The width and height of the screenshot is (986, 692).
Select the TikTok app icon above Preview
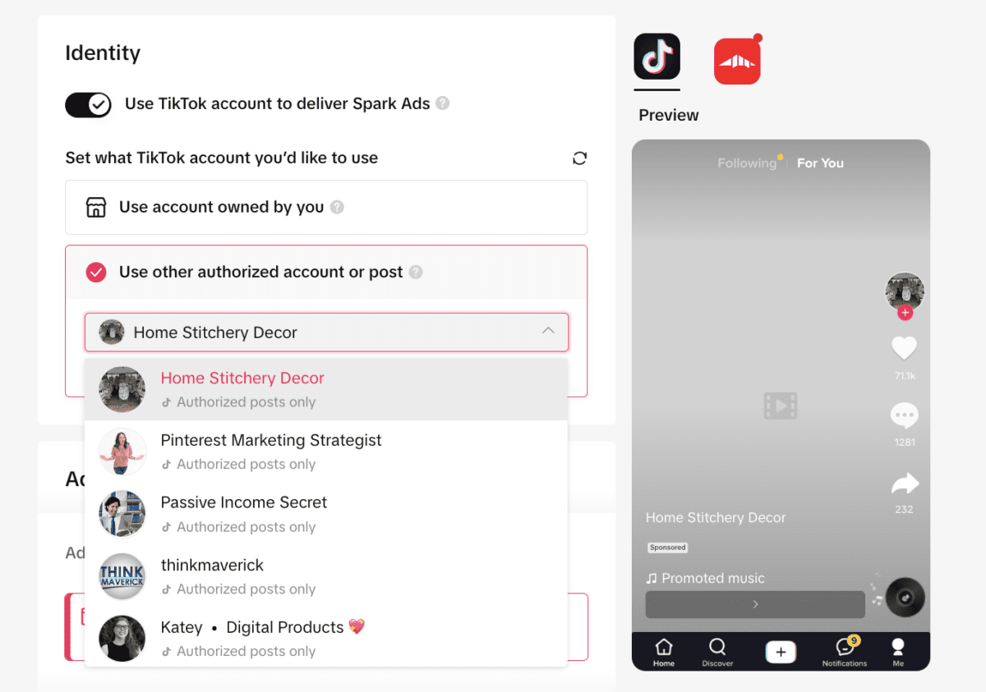coord(657,57)
